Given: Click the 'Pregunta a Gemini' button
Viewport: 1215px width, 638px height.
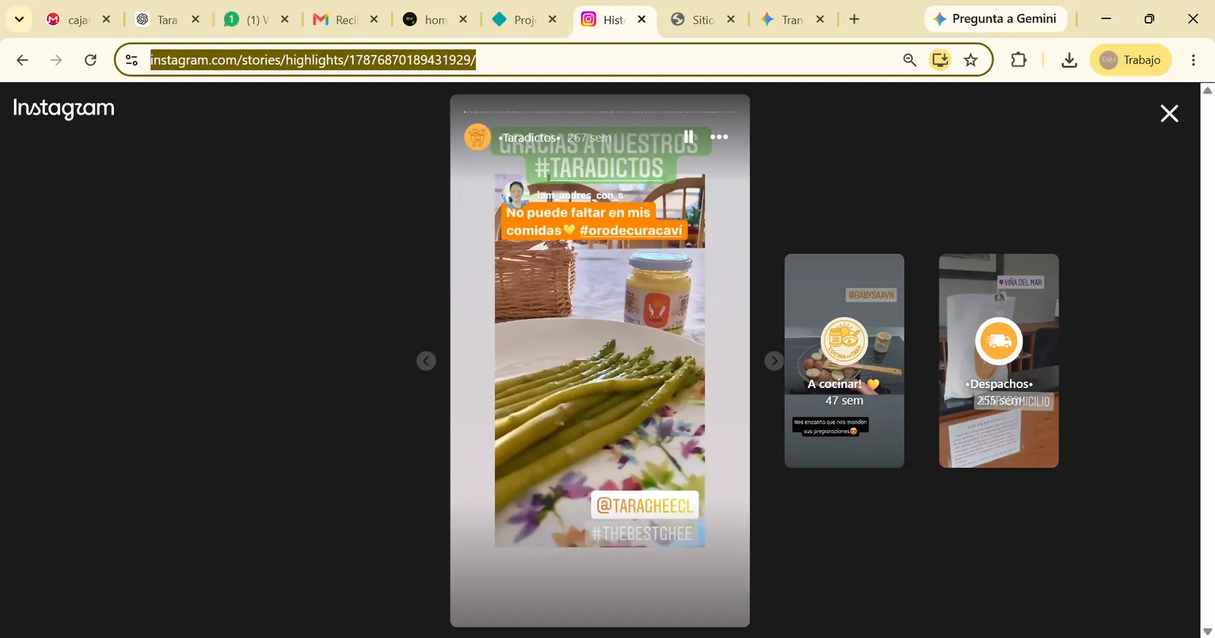Looking at the screenshot, I should click(995, 19).
